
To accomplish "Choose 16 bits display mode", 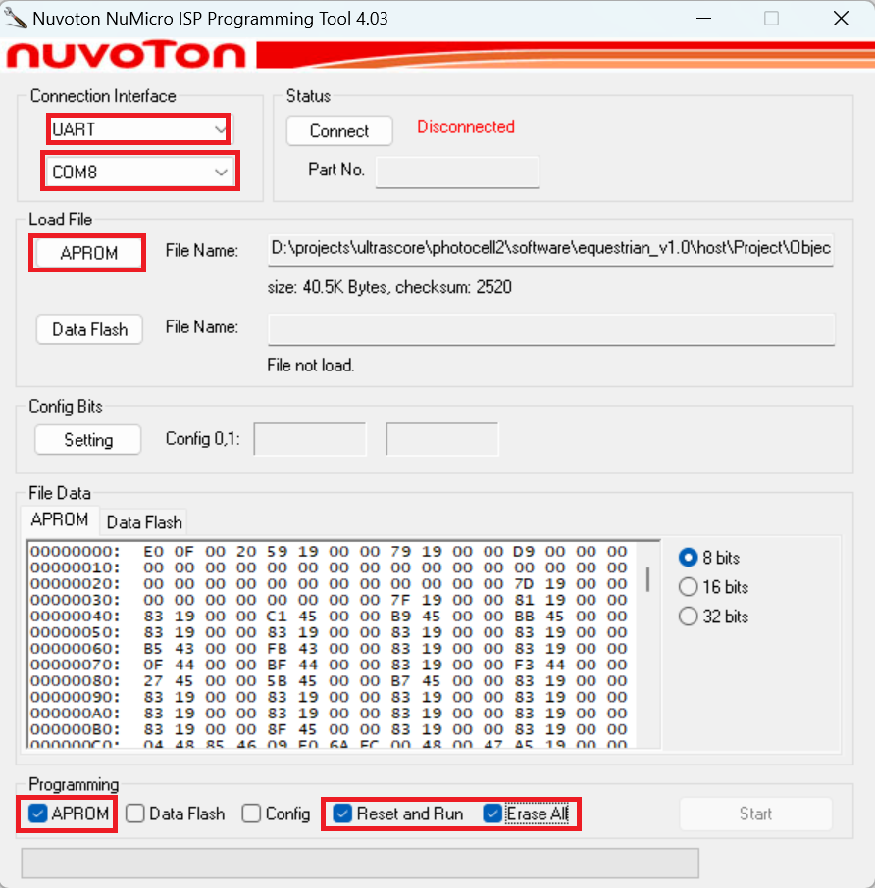I will coord(689,587).
